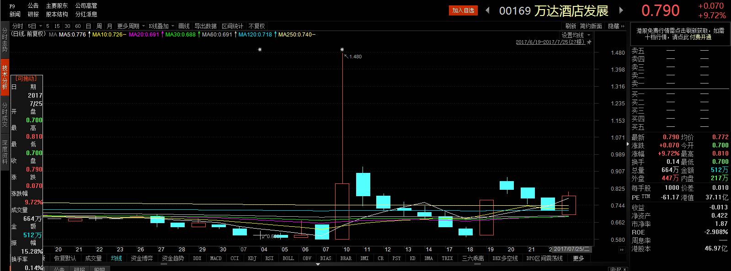The image size is (731, 271).
Task: Select the 恢复默认 restore default tab
Action: (65, 258)
